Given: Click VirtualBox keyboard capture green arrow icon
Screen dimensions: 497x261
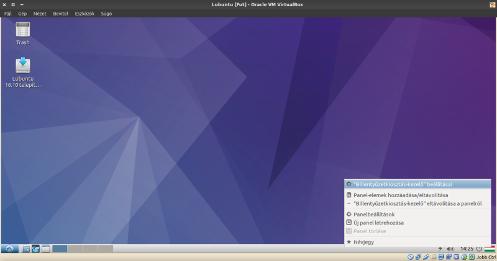Looking at the screenshot, I should click(472, 257).
